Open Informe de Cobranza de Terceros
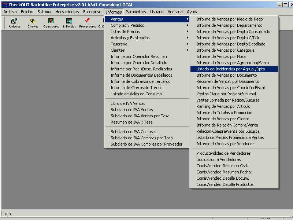 pyautogui.click(x=147, y=81)
